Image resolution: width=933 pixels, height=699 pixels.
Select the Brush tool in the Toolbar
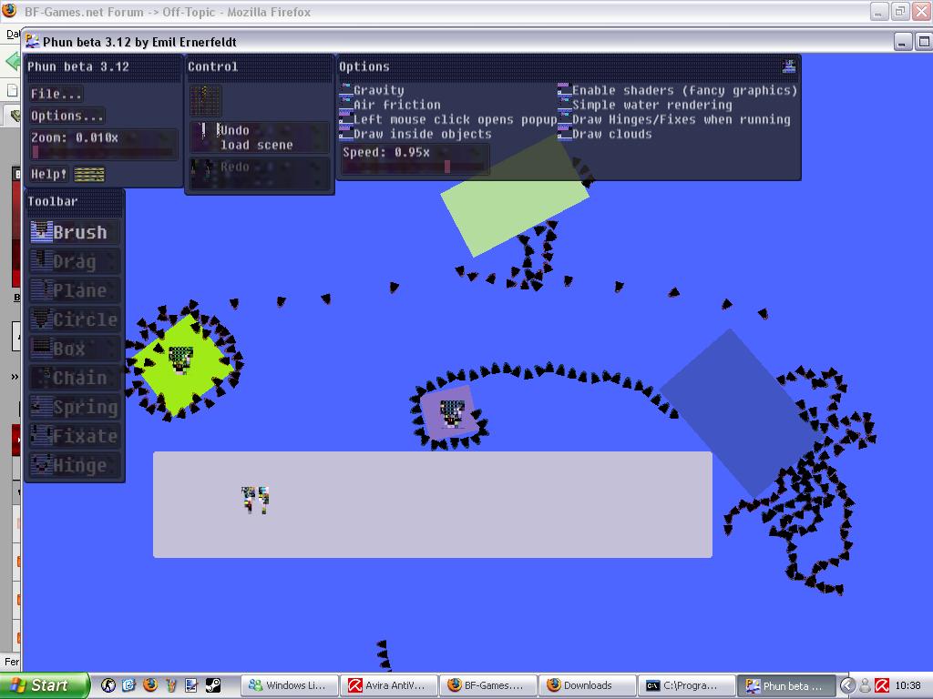coord(75,232)
